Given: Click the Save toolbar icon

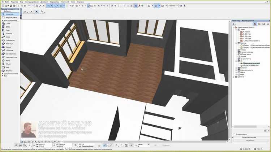Looking at the screenshot, I should pyautogui.click(x=11, y=6).
